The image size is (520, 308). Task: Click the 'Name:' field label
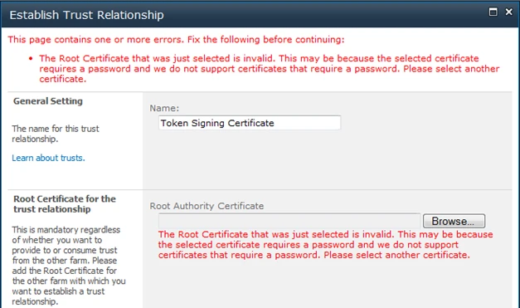tap(164, 108)
